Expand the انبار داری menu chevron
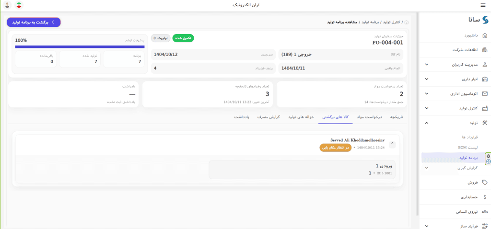Image resolution: width=491 pixels, height=229 pixels. (426, 79)
